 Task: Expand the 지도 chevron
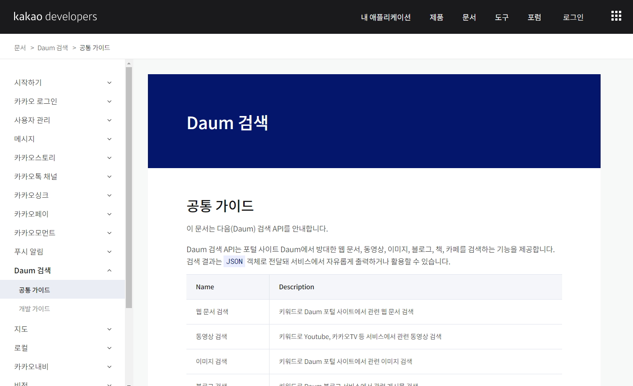[x=109, y=329]
